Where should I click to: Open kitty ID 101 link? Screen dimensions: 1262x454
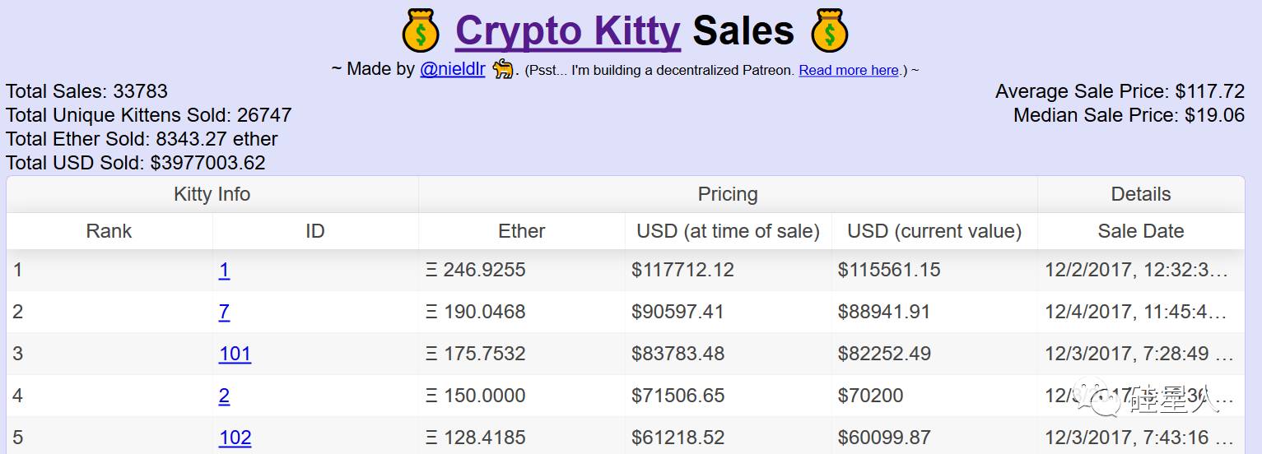235,354
